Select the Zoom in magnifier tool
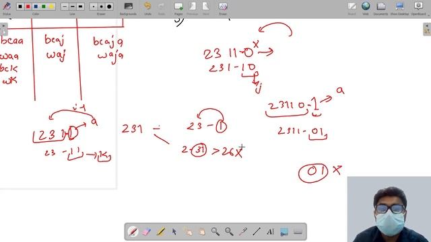Screen dimensions: 431x242 click(x=215, y=232)
